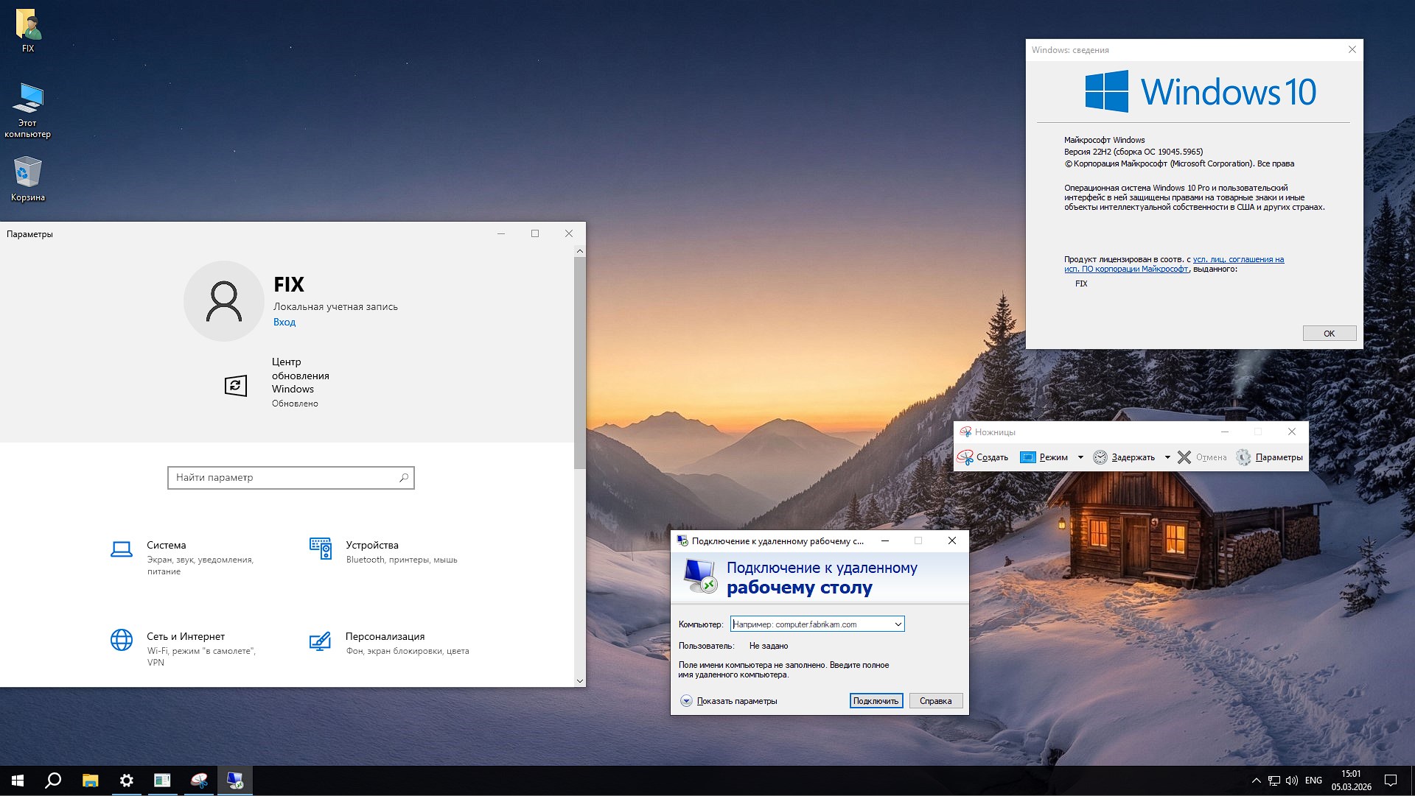Click the Find a setting search field
Viewport: 1415px width, 796px height.
point(284,478)
